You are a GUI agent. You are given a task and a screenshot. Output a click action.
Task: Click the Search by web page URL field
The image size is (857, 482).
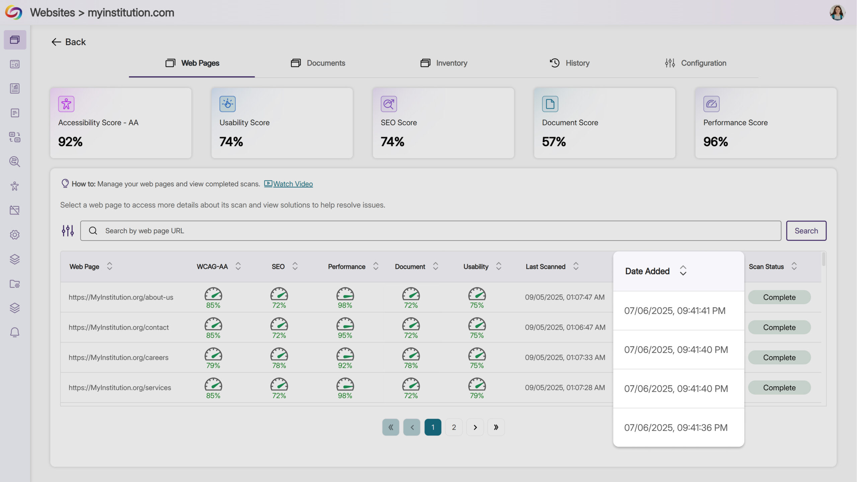[x=431, y=231]
